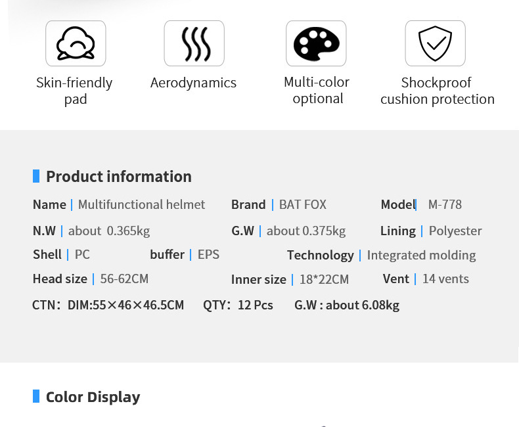The image size is (519, 427).
Task: Click the M-778 model number
Action: coord(445,204)
